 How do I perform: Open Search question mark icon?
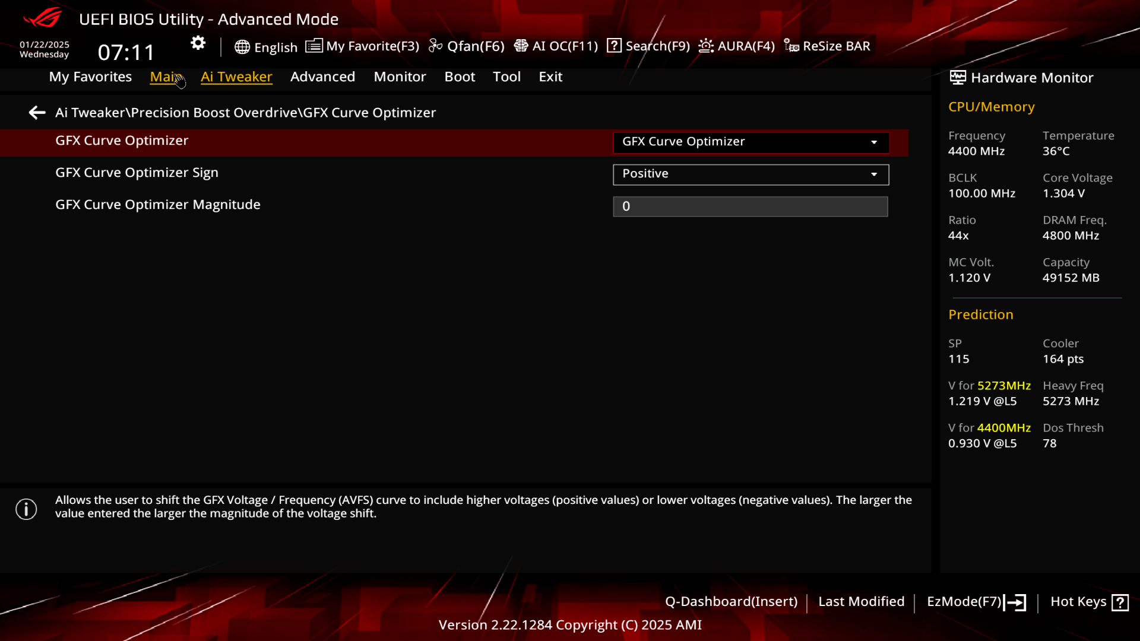click(614, 46)
